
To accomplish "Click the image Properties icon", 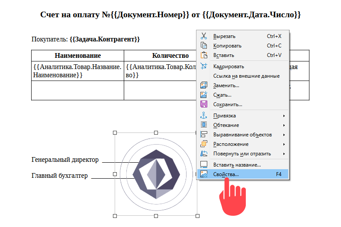I will (x=204, y=174).
